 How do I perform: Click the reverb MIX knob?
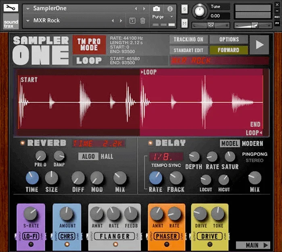(x=120, y=178)
